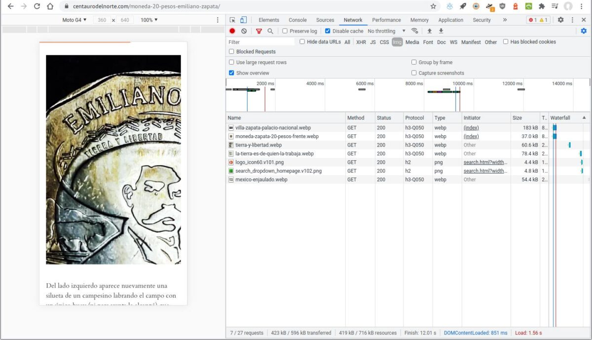Sort by Waterfall column arrow
This screenshot has height=340, width=592.
(x=584, y=118)
